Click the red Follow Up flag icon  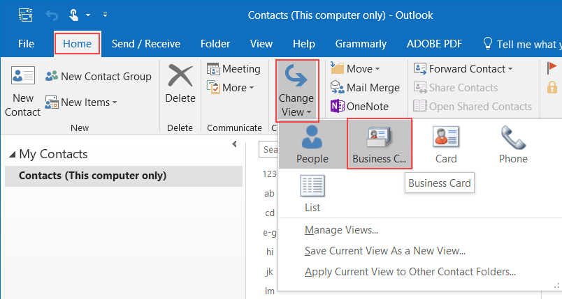click(552, 68)
